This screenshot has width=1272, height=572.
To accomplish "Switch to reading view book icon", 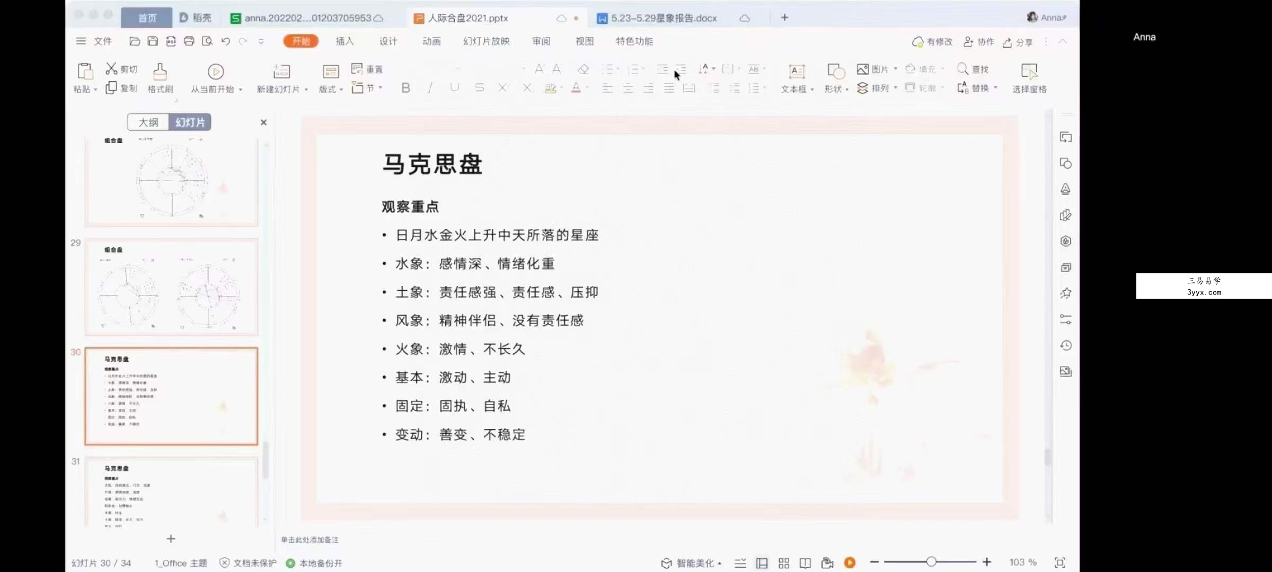I will click(805, 563).
